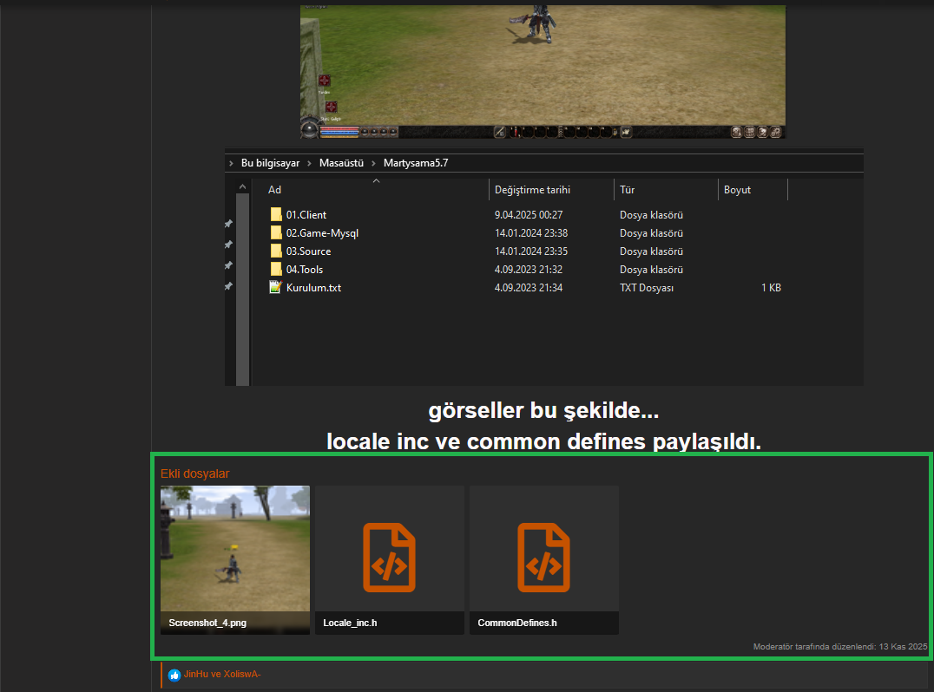This screenshot has width=934, height=692.
Task: Click sort arrow above the Ad column
Action: (376, 181)
